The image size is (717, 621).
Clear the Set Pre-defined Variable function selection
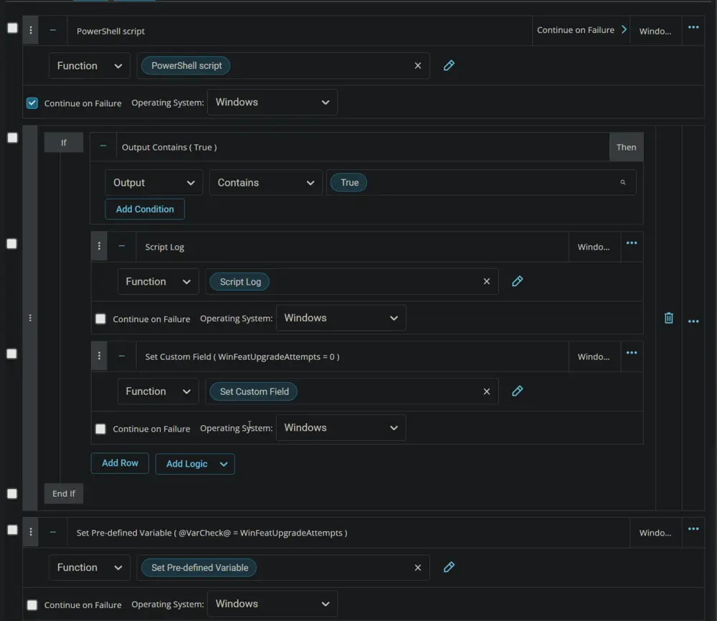417,567
